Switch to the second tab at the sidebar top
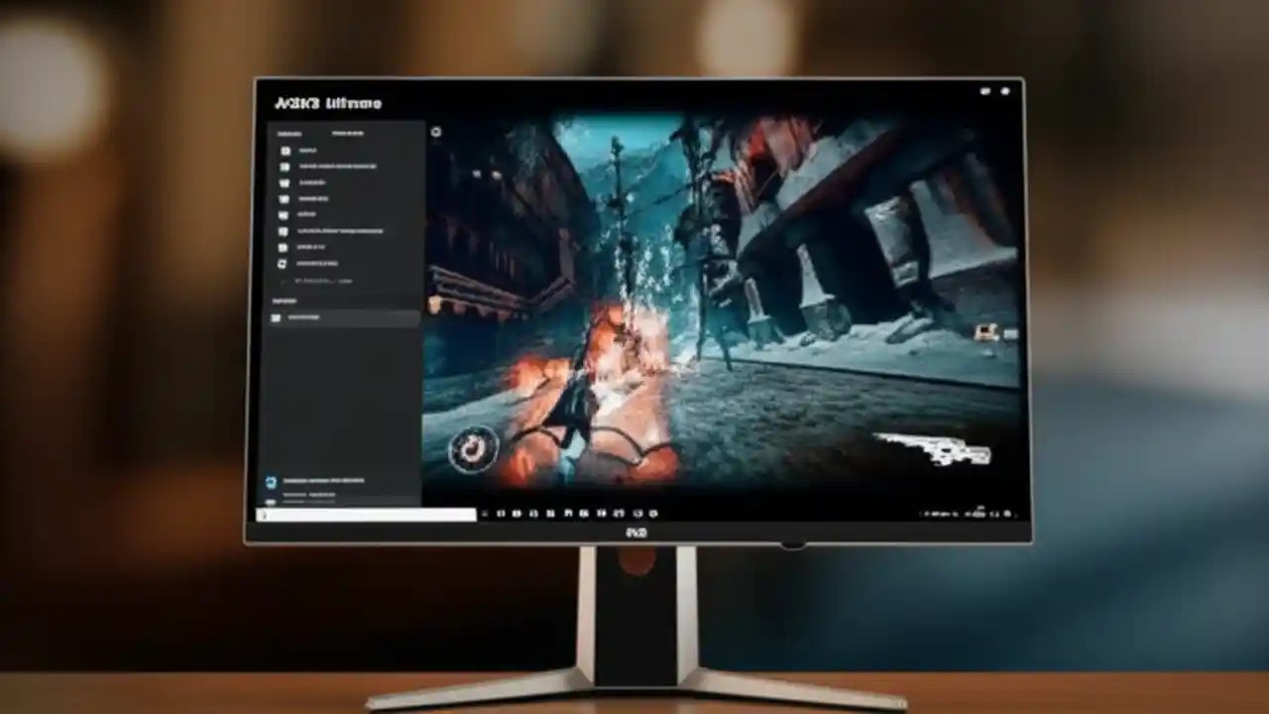This screenshot has height=714, width=1269. (x=349, y=134)
